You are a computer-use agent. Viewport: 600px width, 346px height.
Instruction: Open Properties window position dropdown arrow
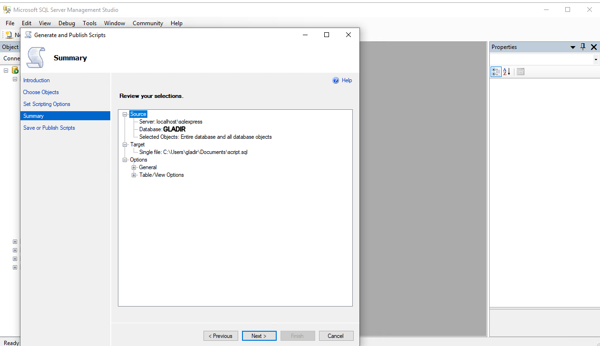(x=573, y=47)
